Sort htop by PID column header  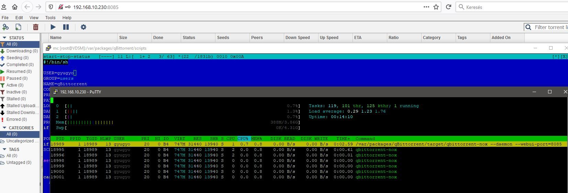coord(60,139)
